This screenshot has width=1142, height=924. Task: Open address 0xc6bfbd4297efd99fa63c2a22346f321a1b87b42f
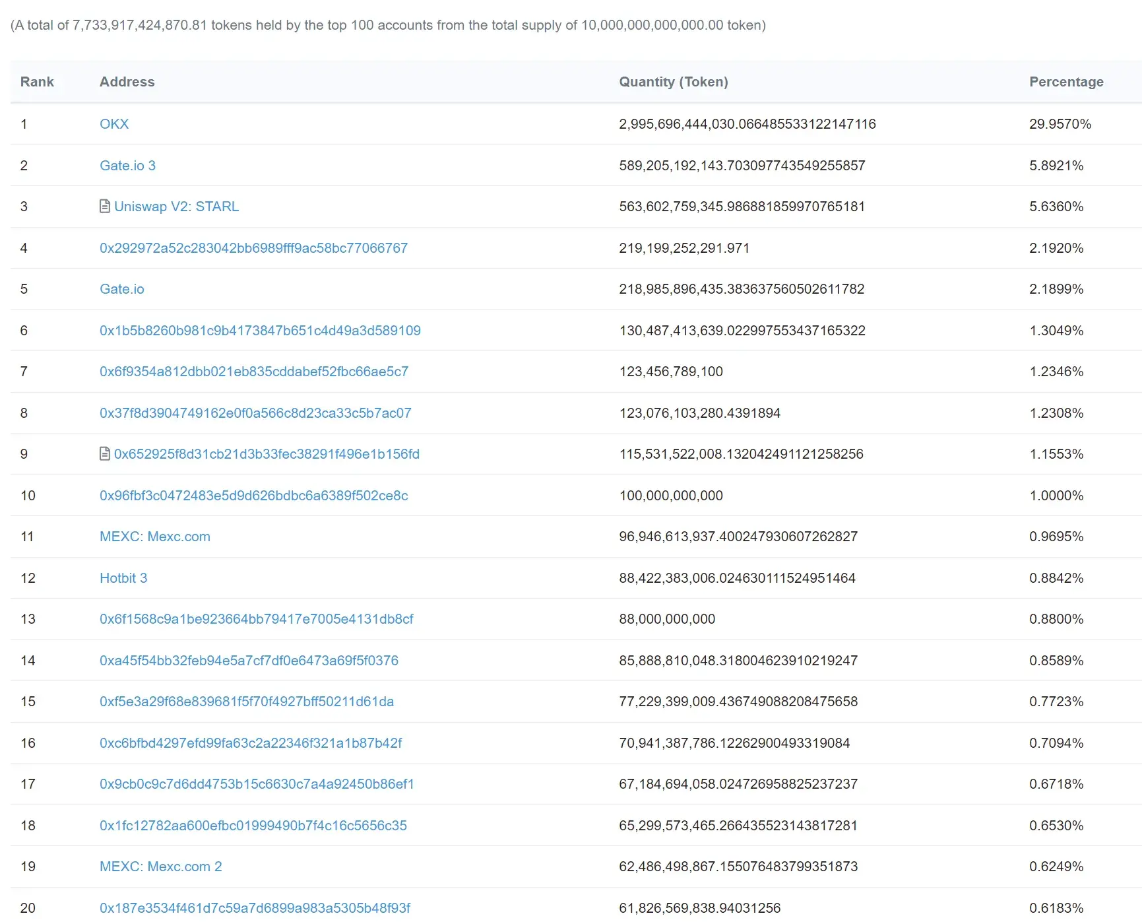pyautogui.click(x=251, y=743)
